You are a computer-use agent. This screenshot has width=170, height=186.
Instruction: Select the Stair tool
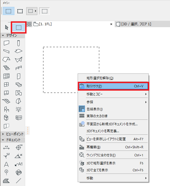tap(6, 68)
